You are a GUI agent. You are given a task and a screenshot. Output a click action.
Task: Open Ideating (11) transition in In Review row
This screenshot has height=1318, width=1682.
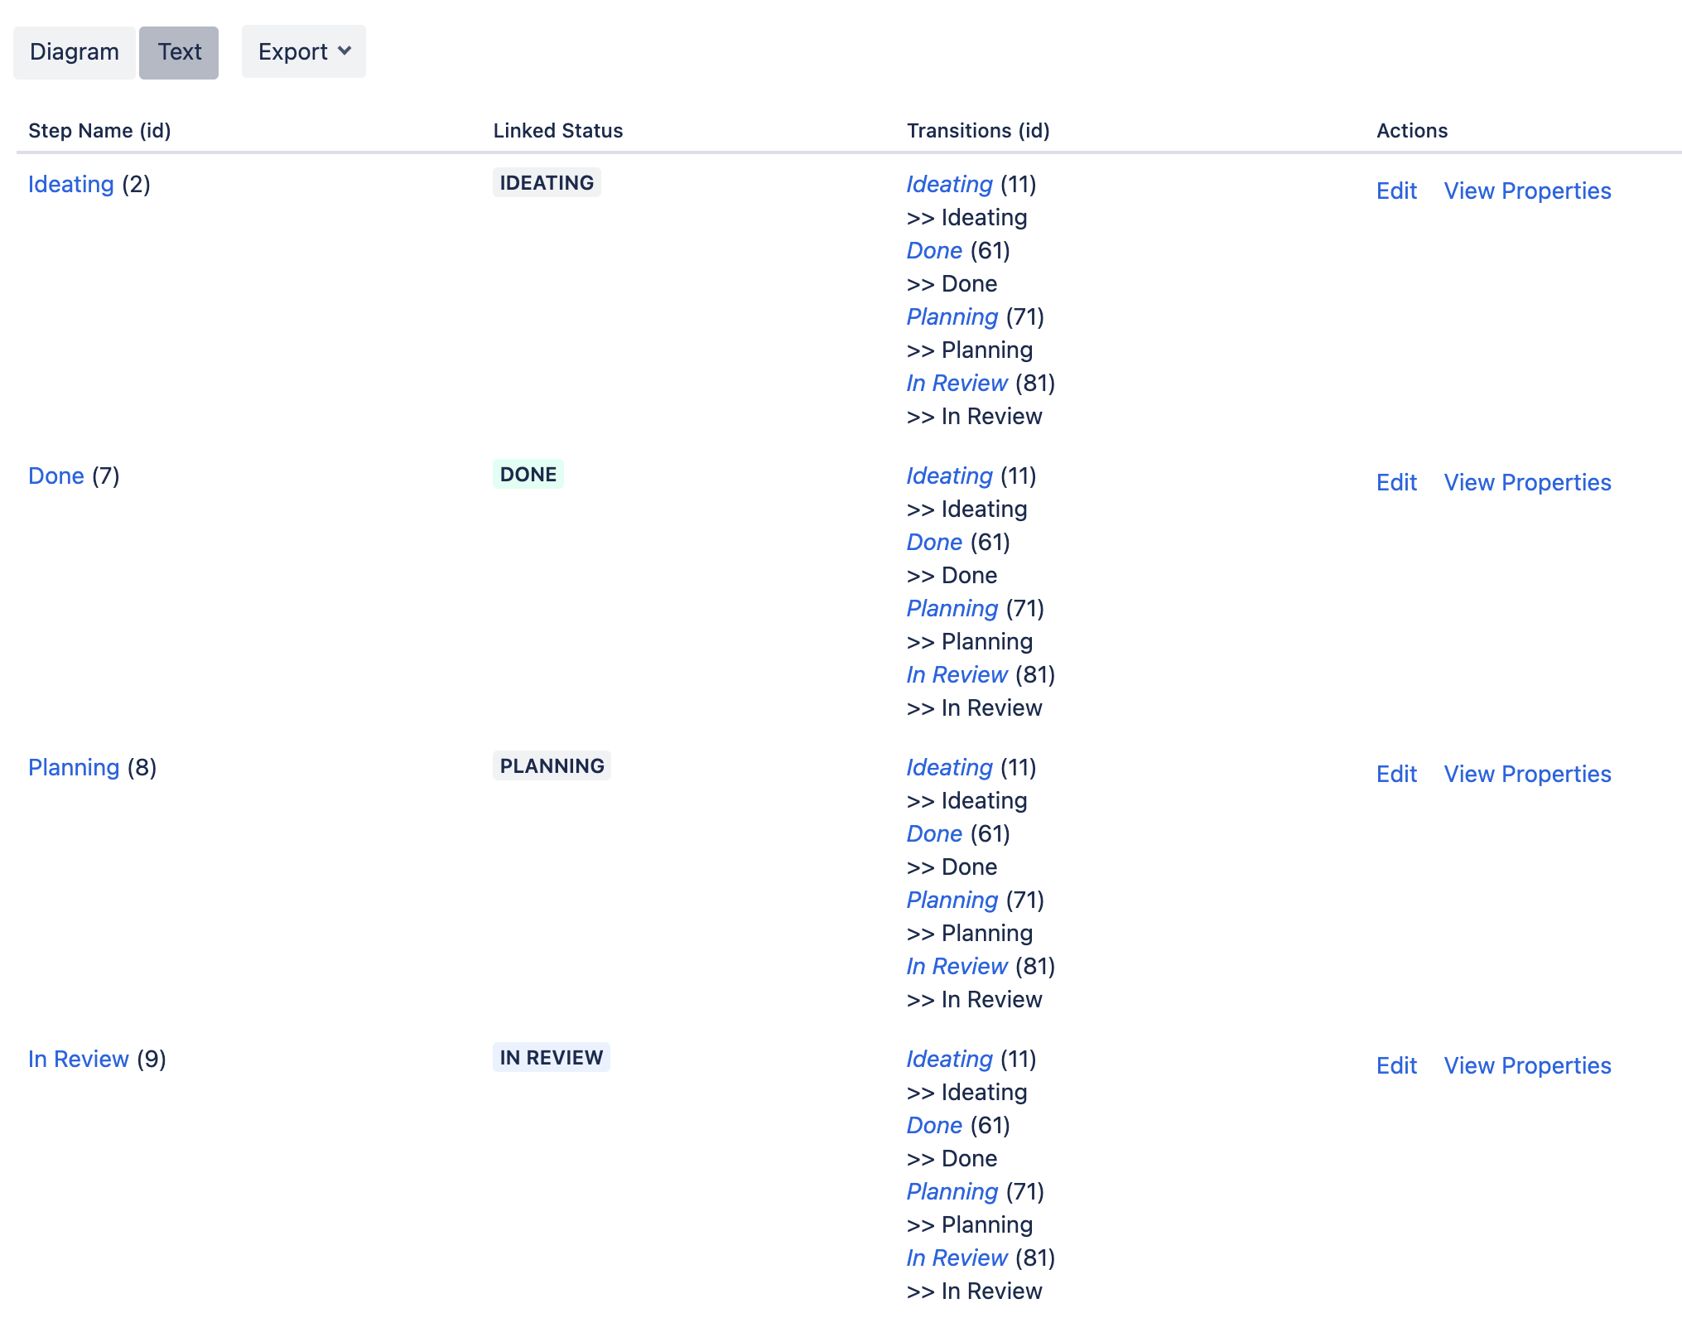(x=949, y=1059)
